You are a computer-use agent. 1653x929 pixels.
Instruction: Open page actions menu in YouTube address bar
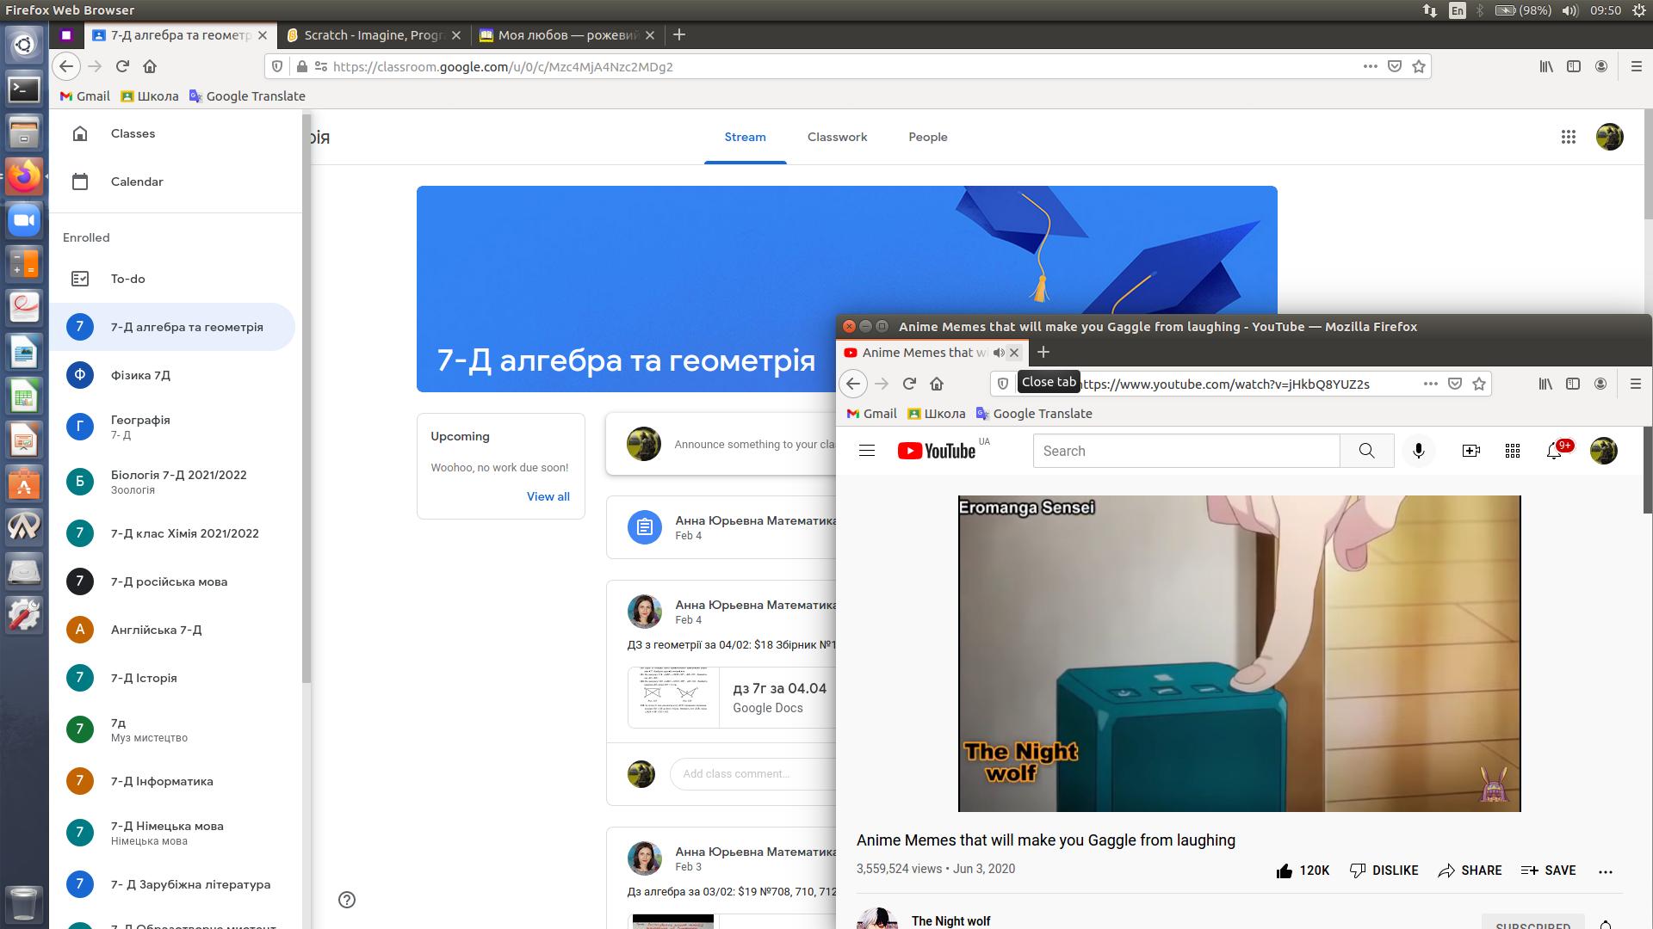tap(1430, 384)
